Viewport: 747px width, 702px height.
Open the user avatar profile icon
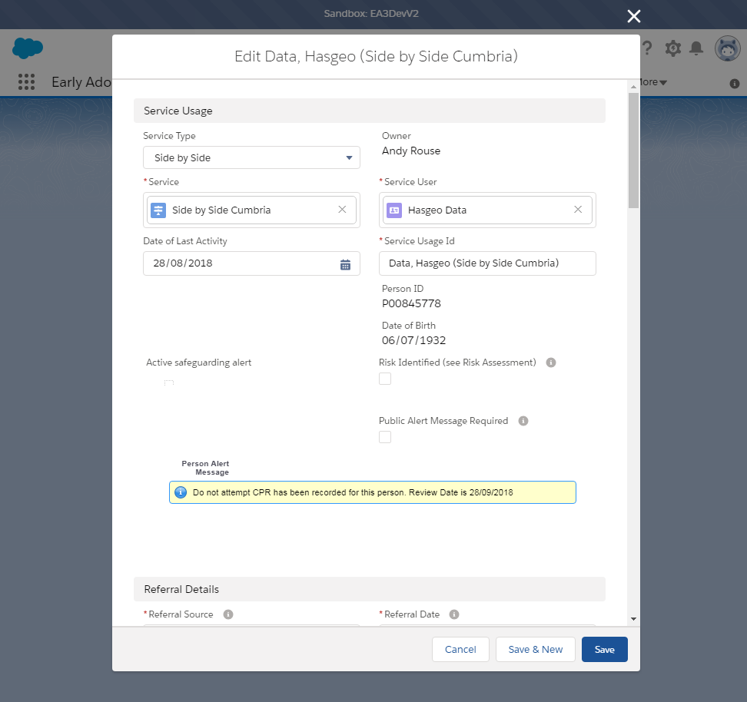[726, 48]
